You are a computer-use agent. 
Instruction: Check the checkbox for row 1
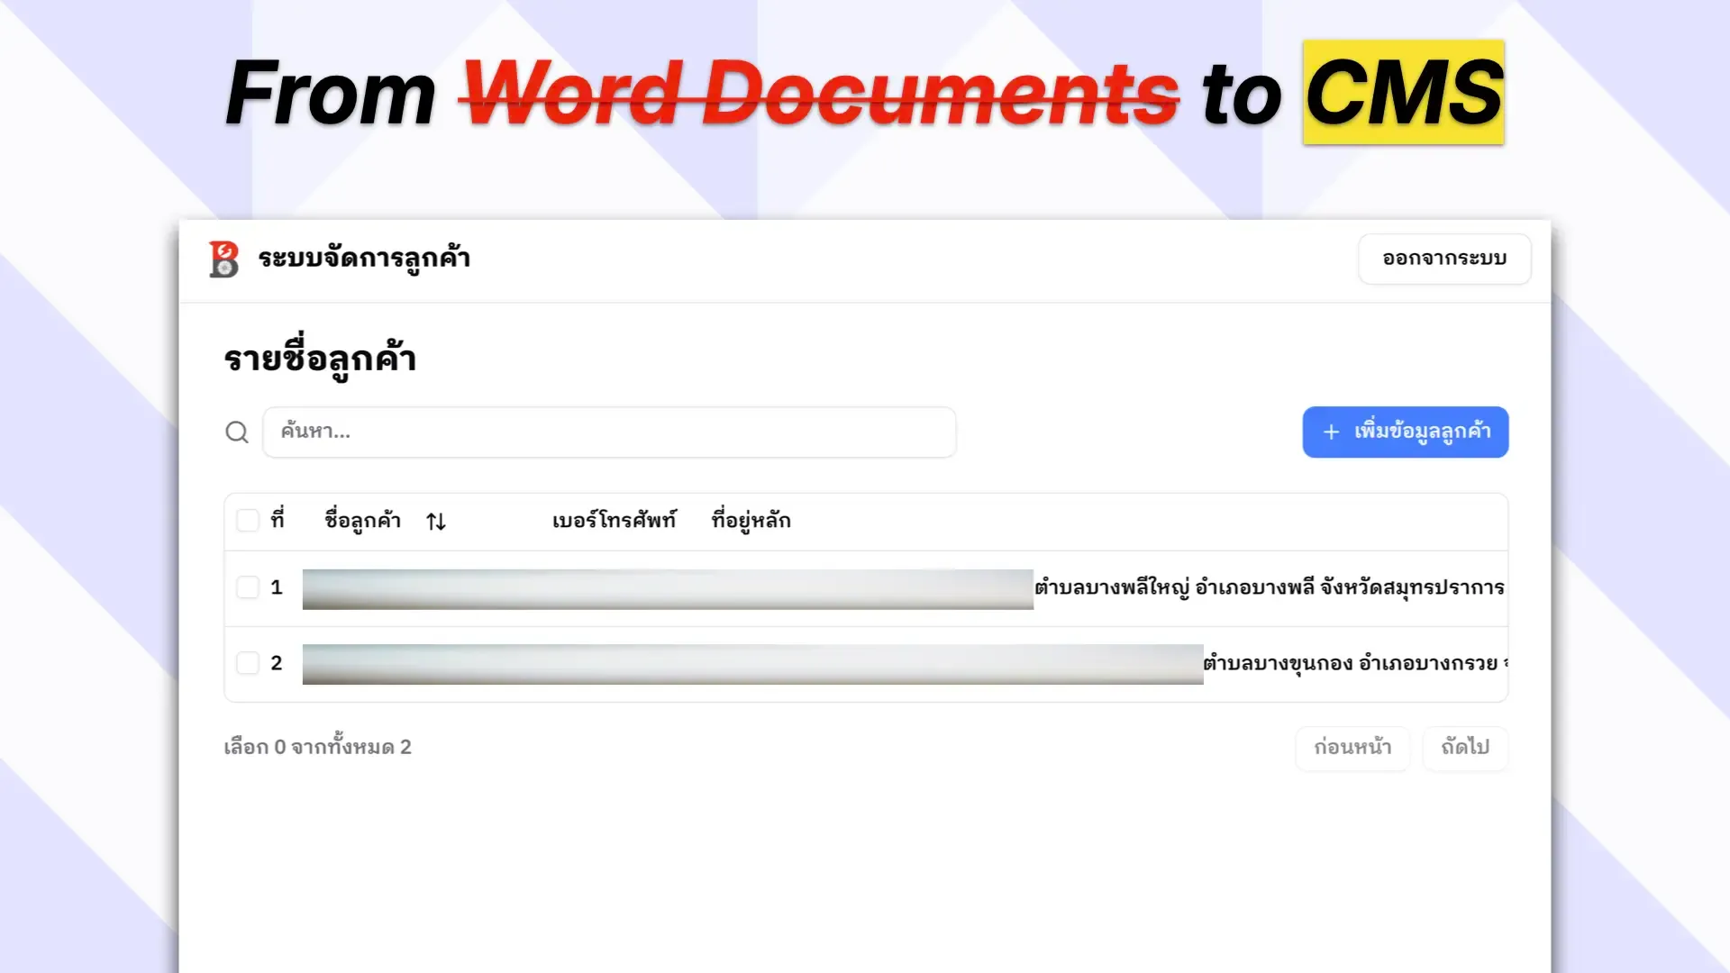point(248,587)
